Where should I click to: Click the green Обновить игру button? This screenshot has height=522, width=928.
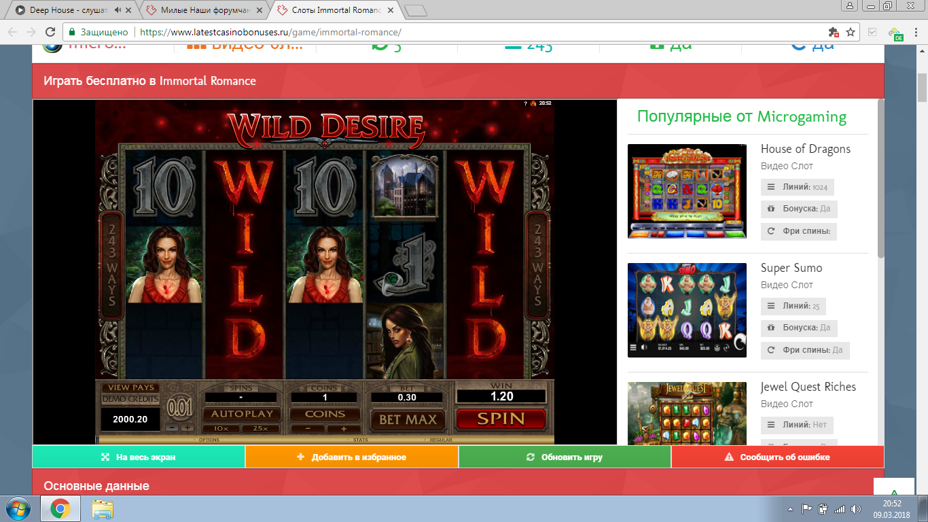pyautogui.click(x=565, y=457)
